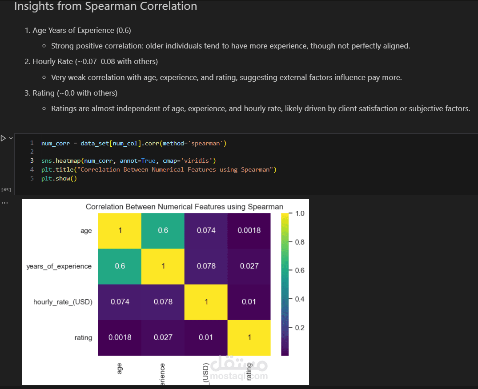Click line number 3 in the code gutter
Image resolution: width=478 pixels, height=389 pixels.
[x=32, y=160]
